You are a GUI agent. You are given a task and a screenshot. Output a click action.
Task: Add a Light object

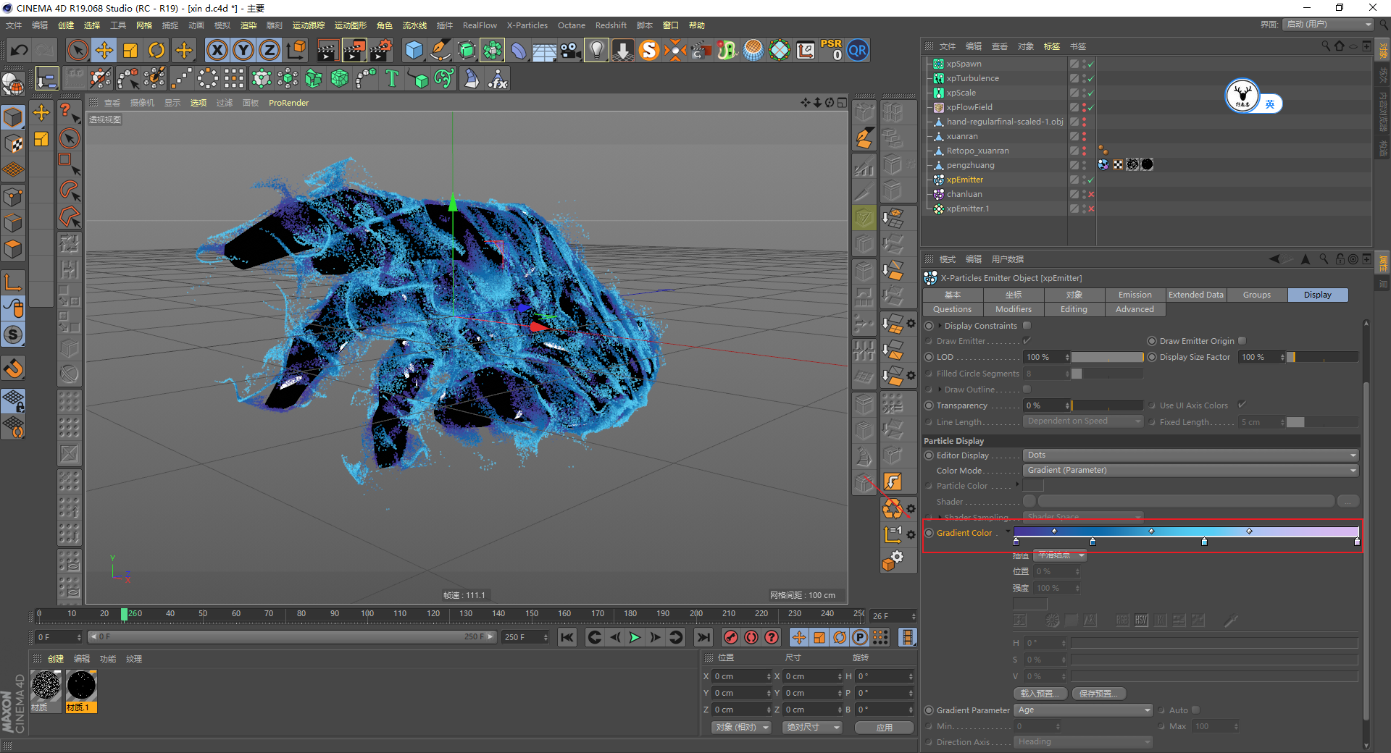click(596, 50)
